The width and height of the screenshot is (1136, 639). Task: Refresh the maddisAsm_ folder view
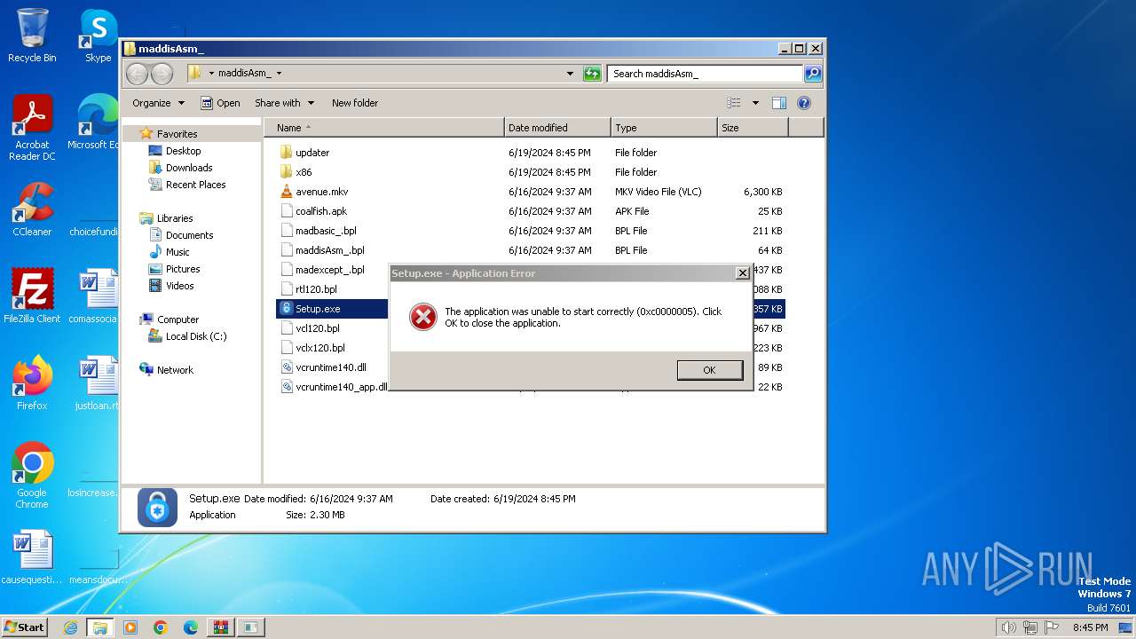pos(592,74)
